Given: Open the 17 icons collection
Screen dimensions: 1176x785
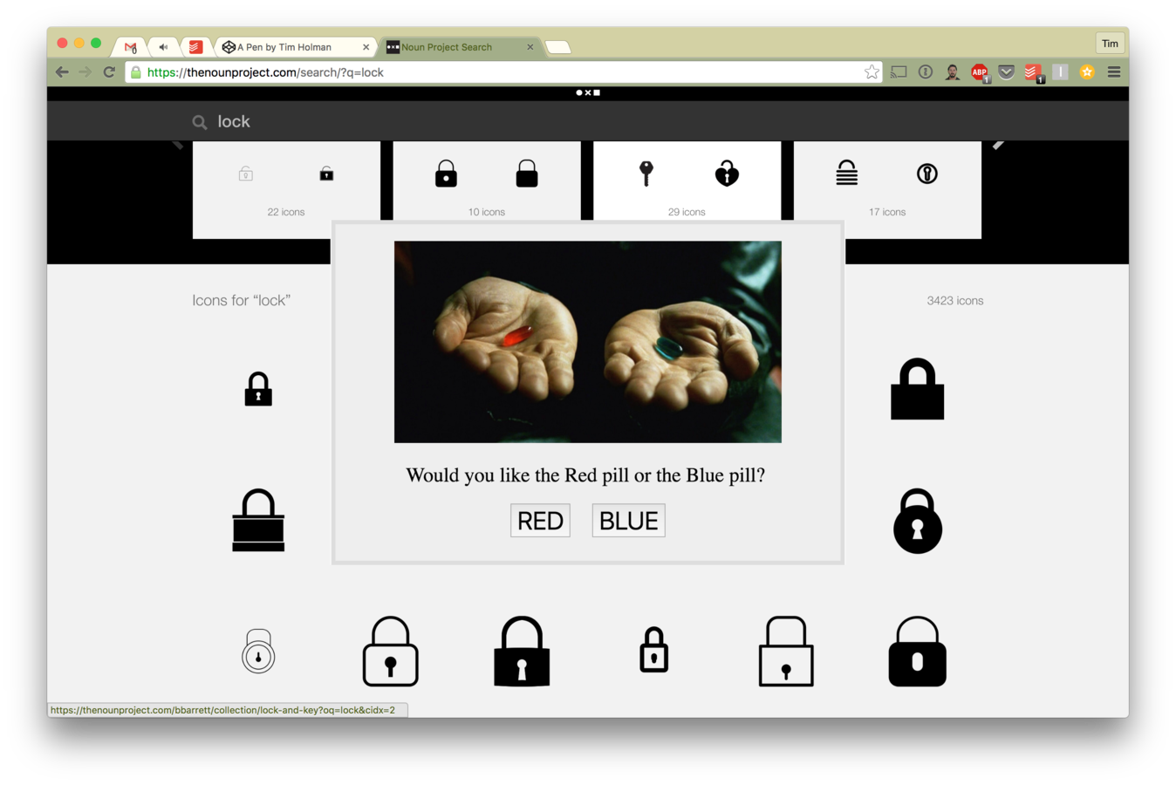Looking at the screenshot, I should (x=887, y=189).
